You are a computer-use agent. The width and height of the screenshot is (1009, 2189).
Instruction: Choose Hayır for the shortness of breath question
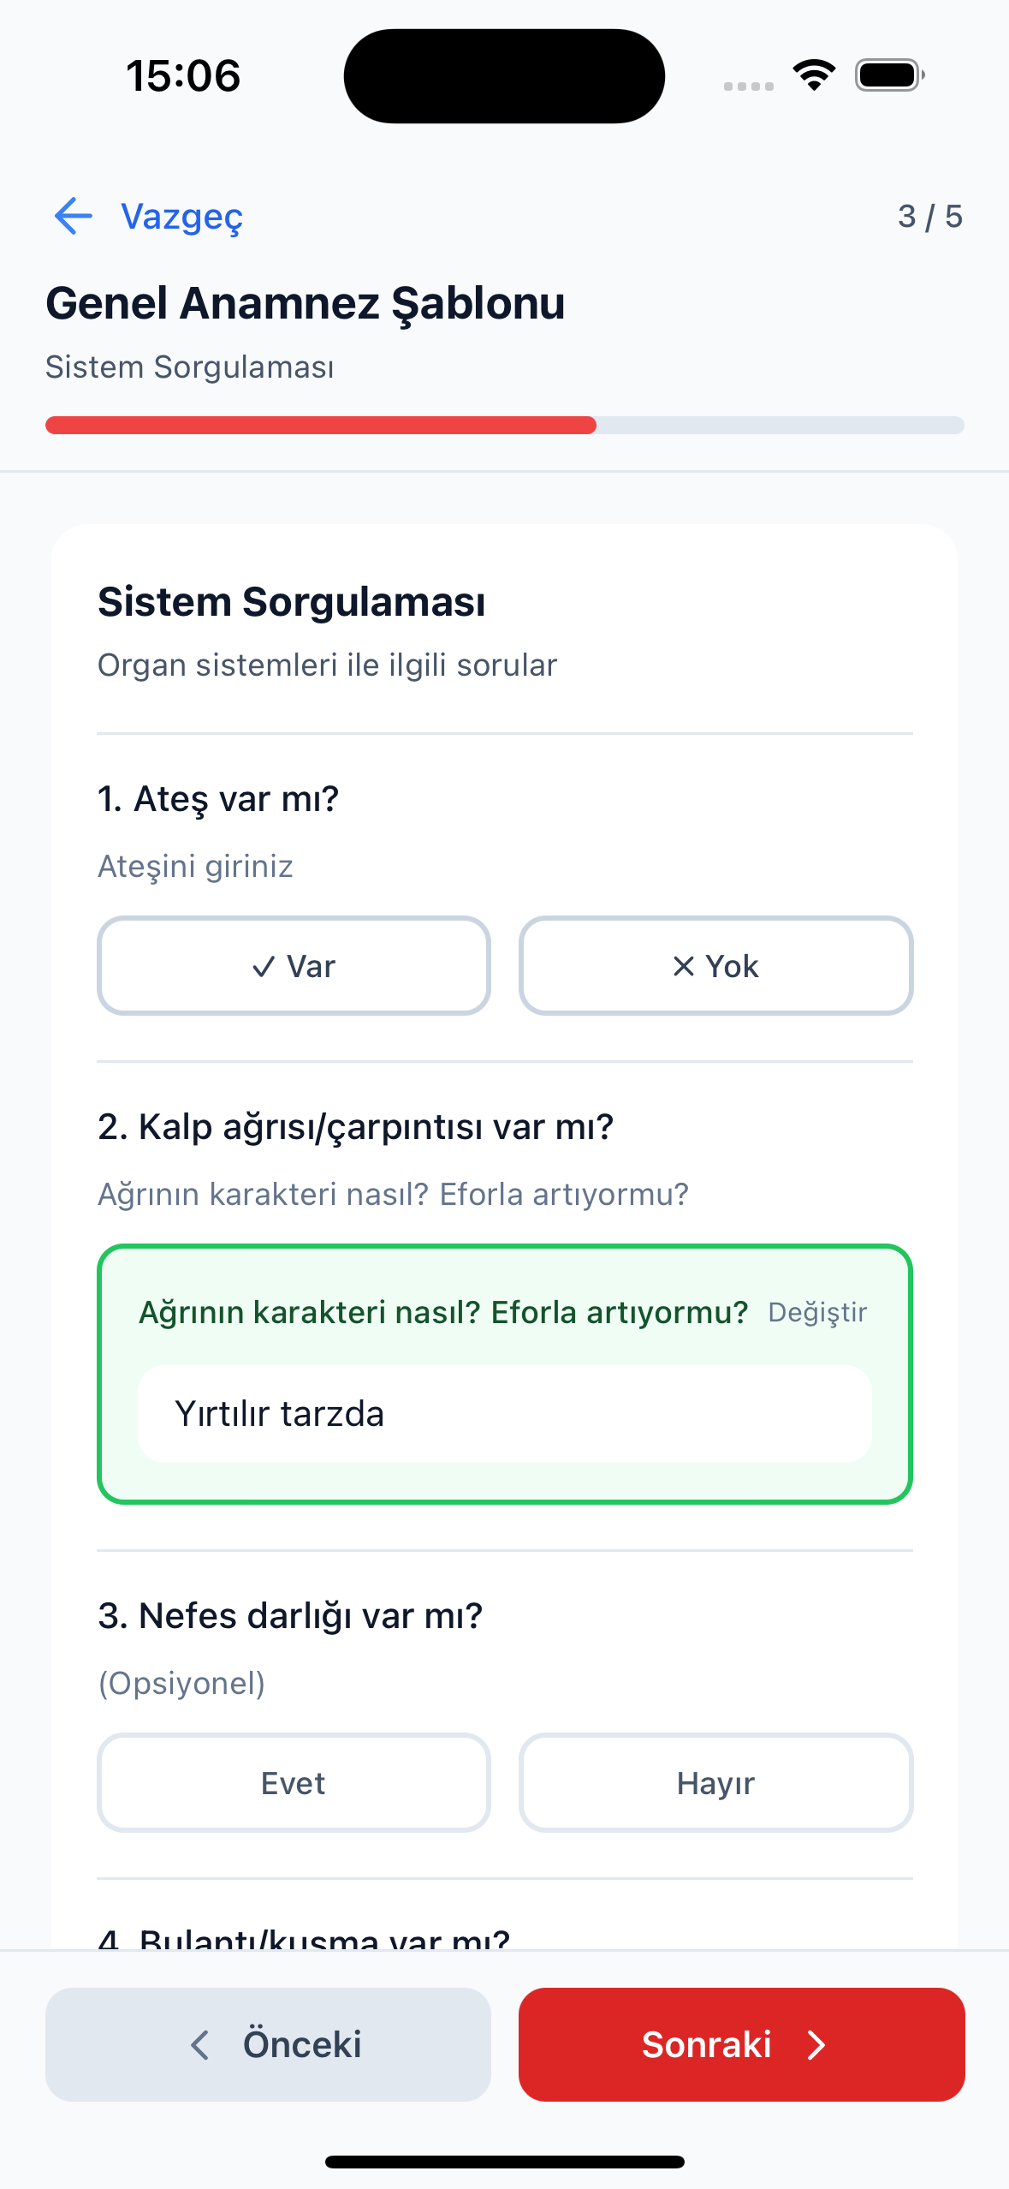(x=715, y=1783)
